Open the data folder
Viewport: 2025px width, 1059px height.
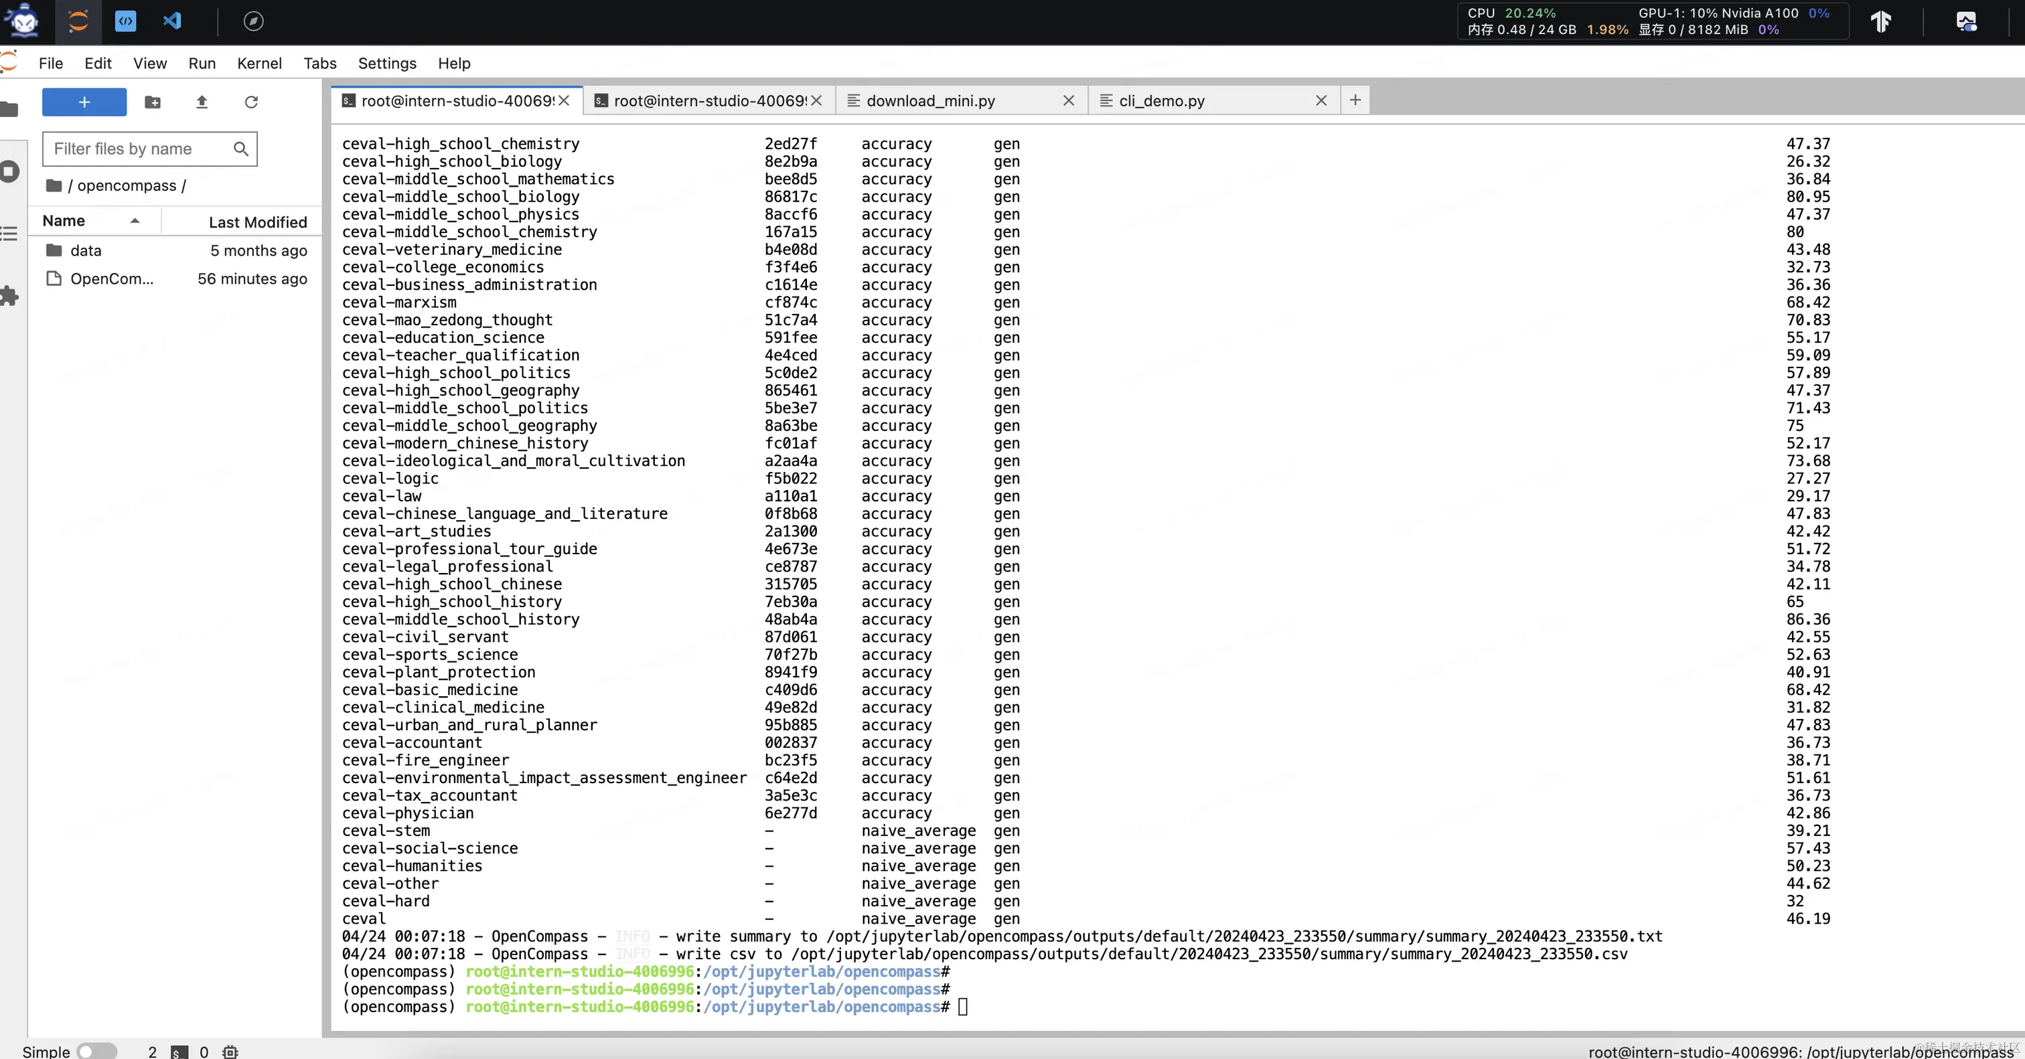[x=86, y=250]
